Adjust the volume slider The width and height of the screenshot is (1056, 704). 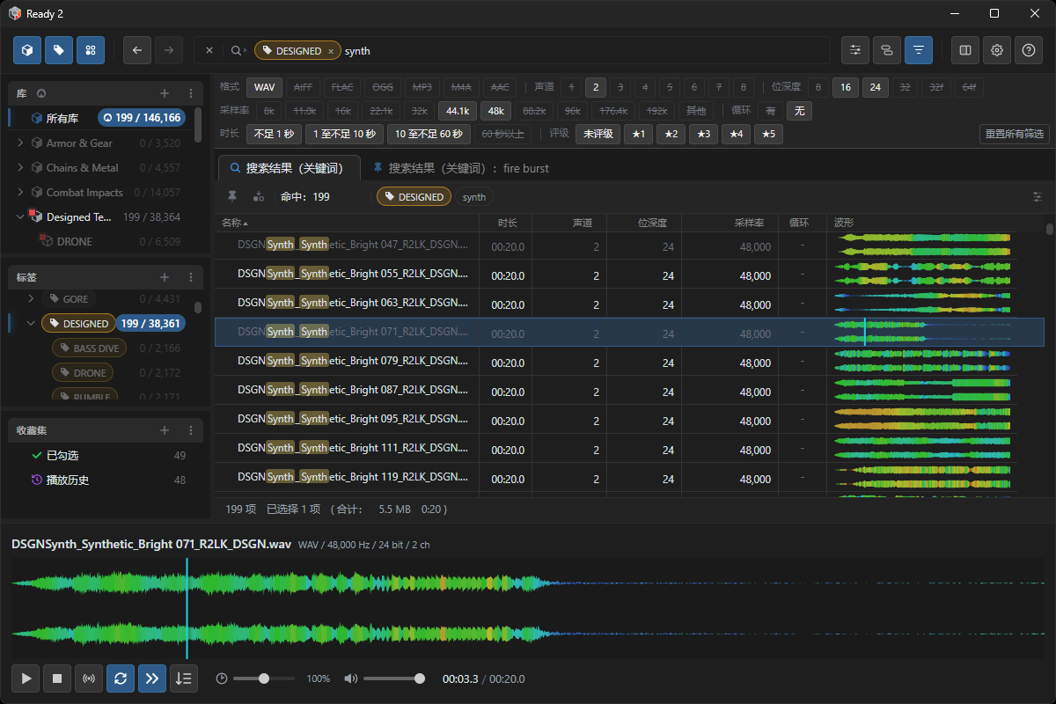(394, 678)
